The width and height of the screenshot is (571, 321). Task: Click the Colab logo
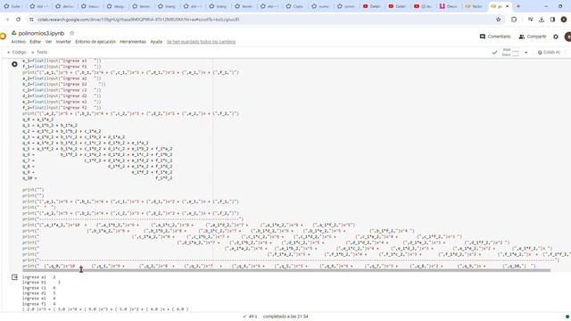coord(3,36)
